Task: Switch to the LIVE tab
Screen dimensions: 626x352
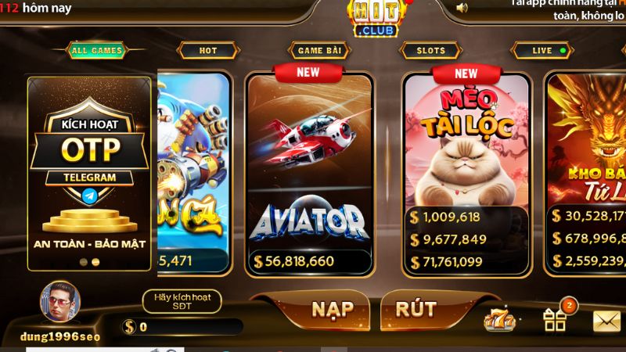Action: (x=542, y=51)
